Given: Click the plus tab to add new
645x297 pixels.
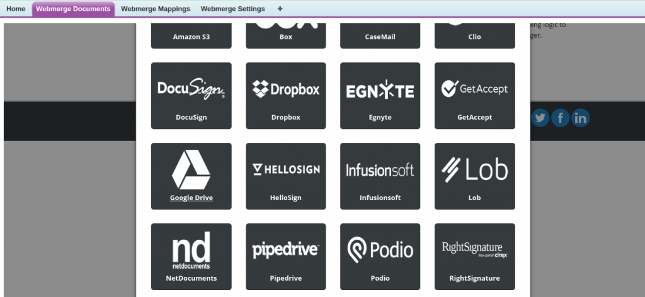Looking at the screenshot, I should [x=280, y=9].
